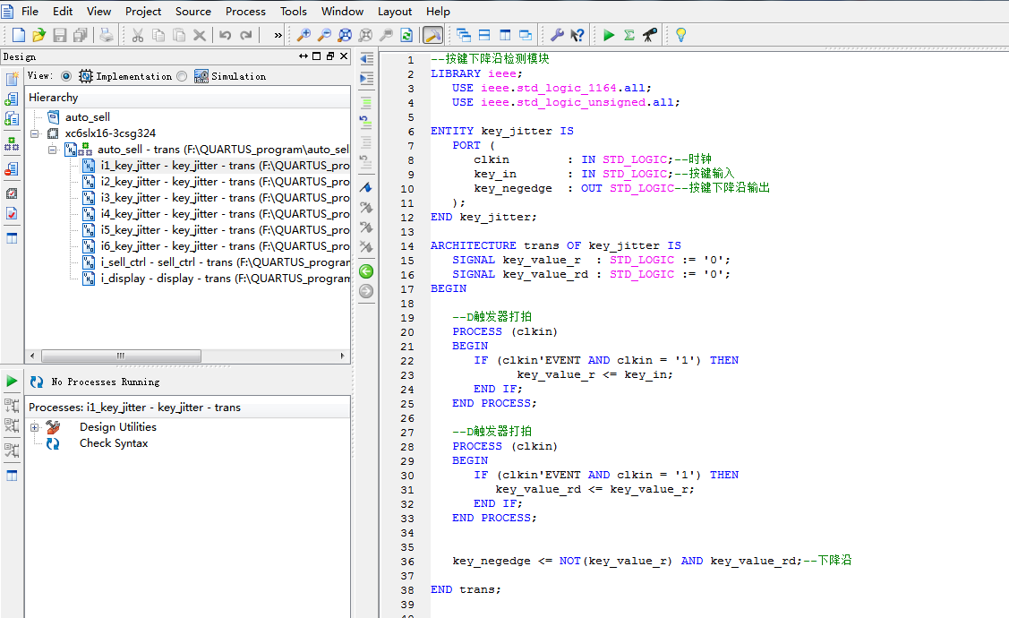
Task: Click the Remove Source sidebar icon
Action: pyautogui.click(x=12, y=168)
